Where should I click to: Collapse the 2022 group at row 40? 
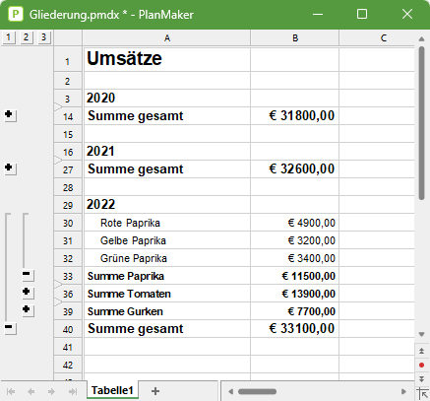[x=10, y=328]
